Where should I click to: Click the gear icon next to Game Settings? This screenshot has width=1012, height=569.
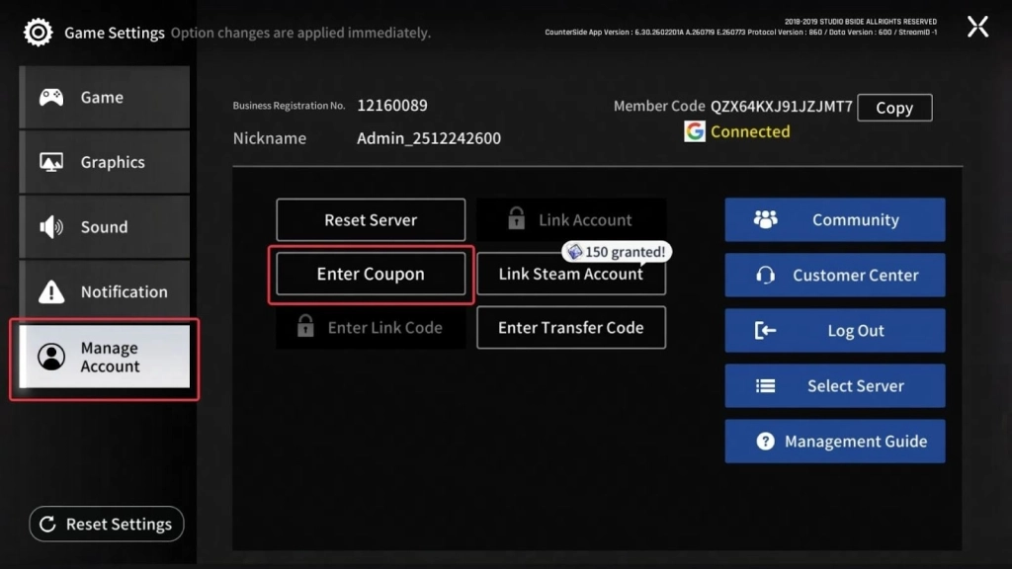(38, 32)
